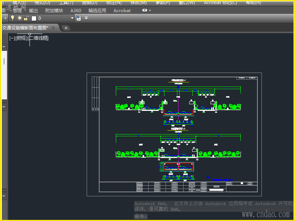Open the 绘图(D) menu

(90, 3)
